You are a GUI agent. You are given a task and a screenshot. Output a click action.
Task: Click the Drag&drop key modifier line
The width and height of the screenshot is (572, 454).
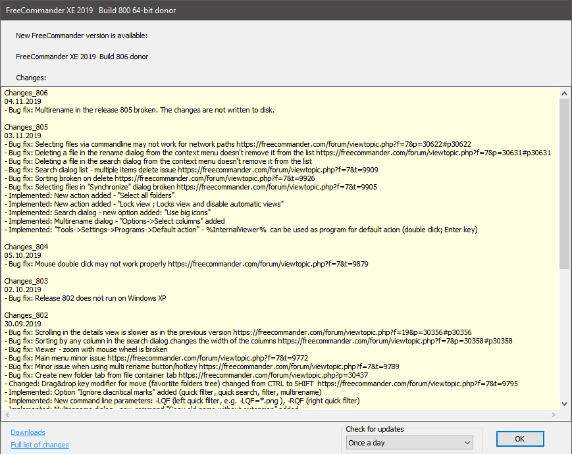point(261,384)
